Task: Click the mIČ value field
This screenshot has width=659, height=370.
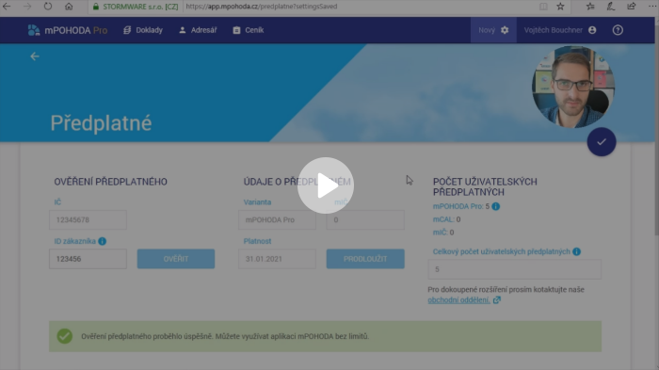Action: coord(365,220)
